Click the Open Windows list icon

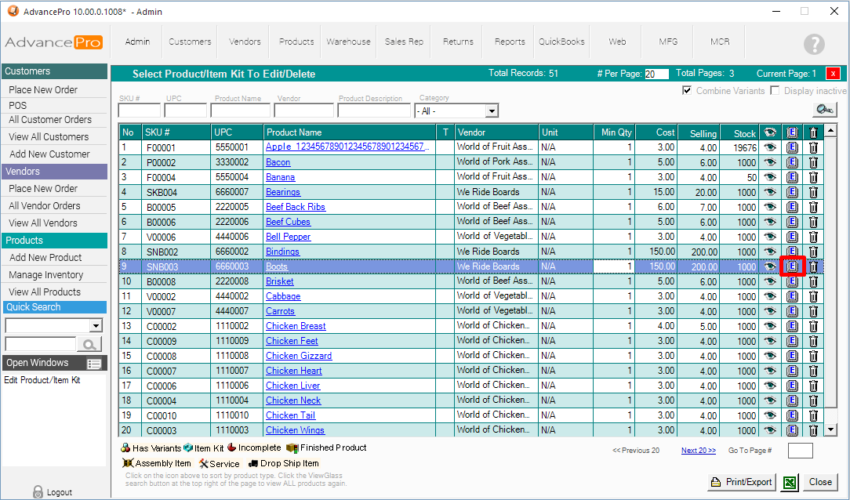coord(94,364)
